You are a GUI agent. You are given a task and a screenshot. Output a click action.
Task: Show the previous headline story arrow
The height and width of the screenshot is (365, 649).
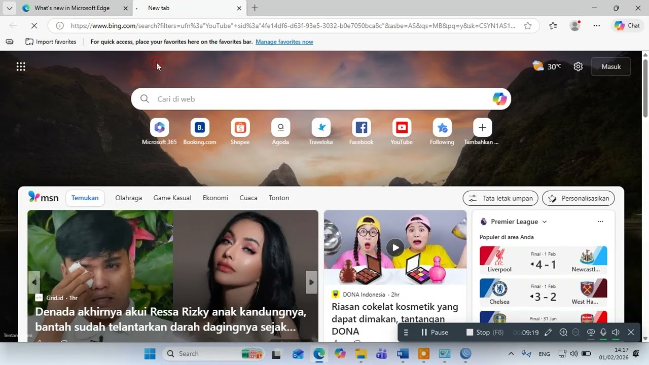tap(34, 282)
